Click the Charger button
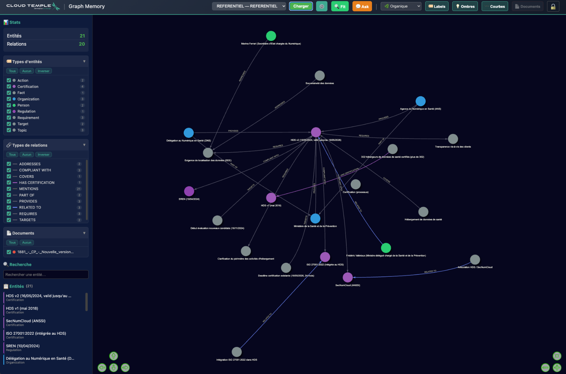This screenshot has width=566, height=374. 301,6
